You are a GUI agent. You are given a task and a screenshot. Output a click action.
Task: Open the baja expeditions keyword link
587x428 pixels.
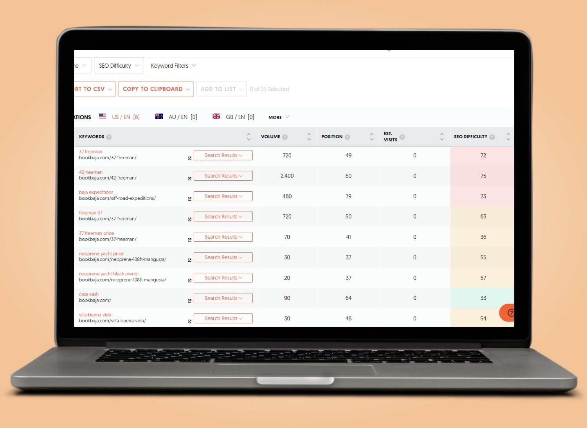pos(96,192)
